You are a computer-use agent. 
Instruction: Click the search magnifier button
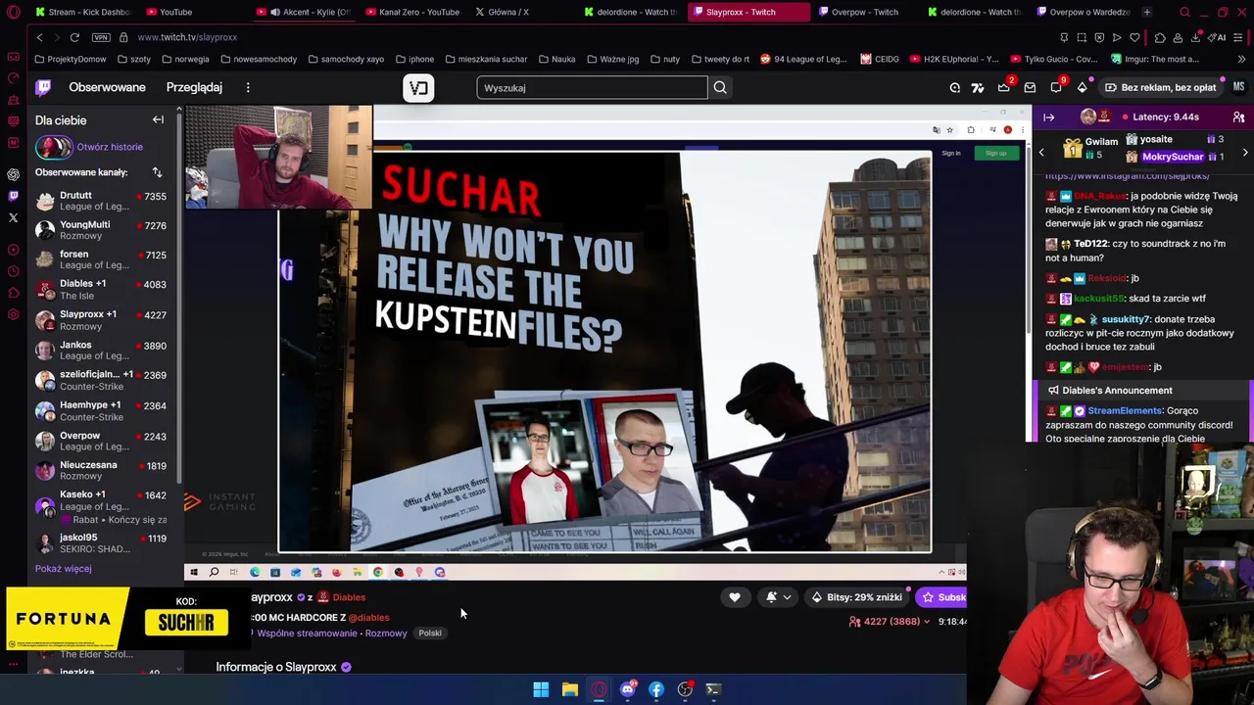tap(720, 87)
